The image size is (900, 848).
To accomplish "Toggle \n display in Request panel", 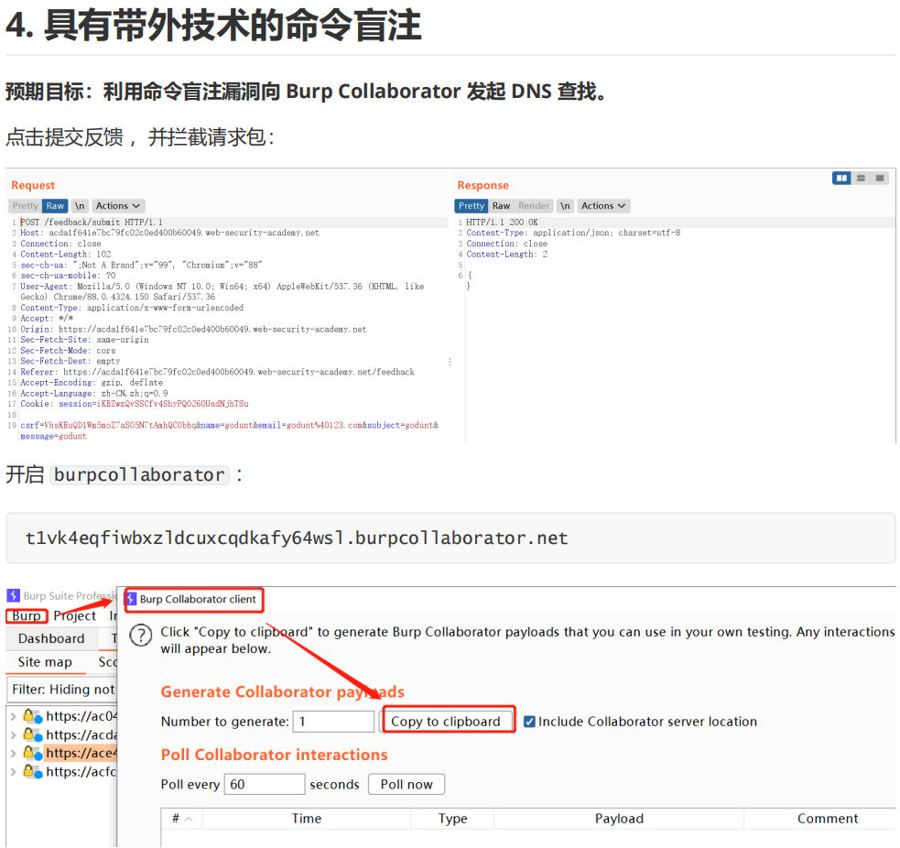I will [80, 205].
